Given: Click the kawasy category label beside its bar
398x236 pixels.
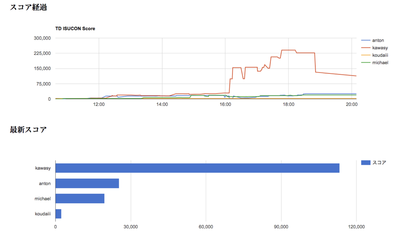Looking at the screenshot, I should point(43,168).
